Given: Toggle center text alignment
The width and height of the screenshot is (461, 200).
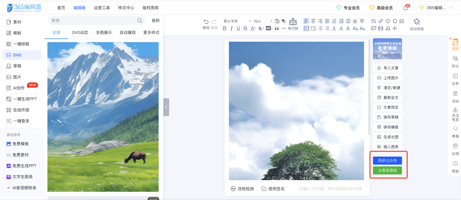Looking at the screenshot, I should 313,21.
